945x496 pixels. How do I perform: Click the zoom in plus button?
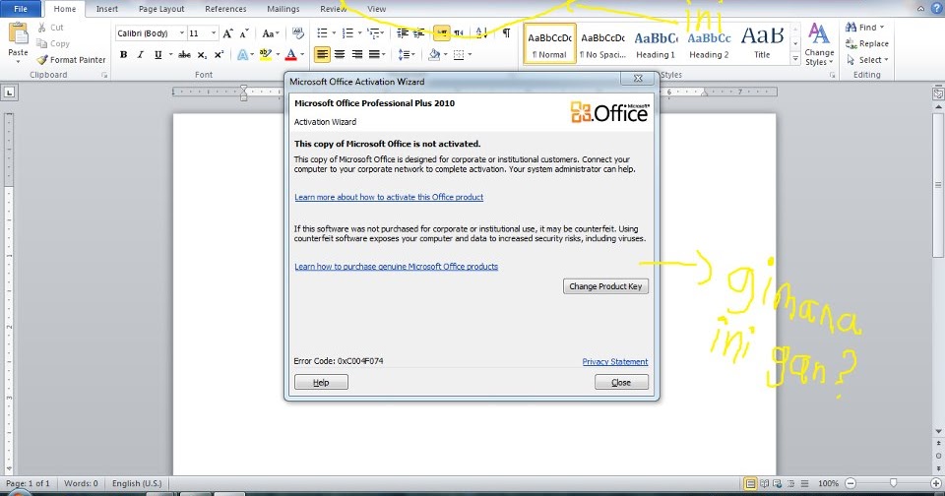936,483
